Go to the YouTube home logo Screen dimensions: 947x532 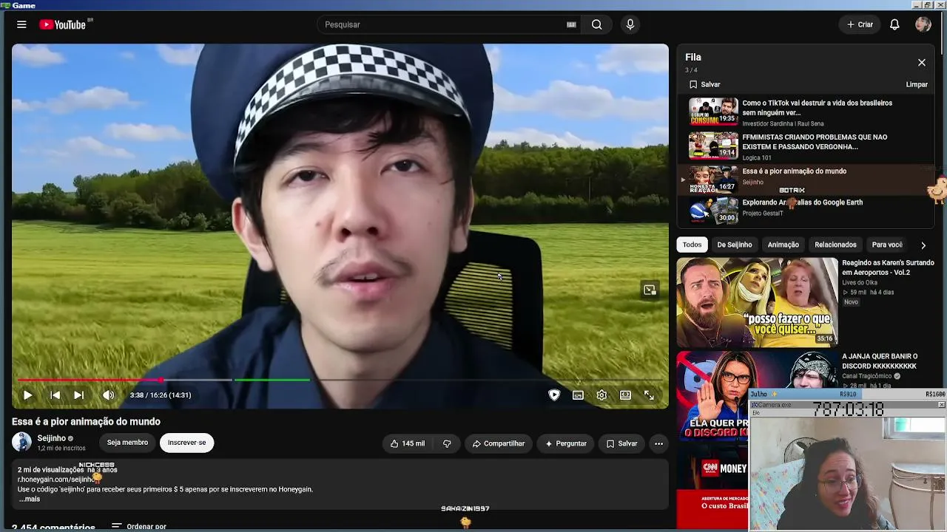point(64,24)
